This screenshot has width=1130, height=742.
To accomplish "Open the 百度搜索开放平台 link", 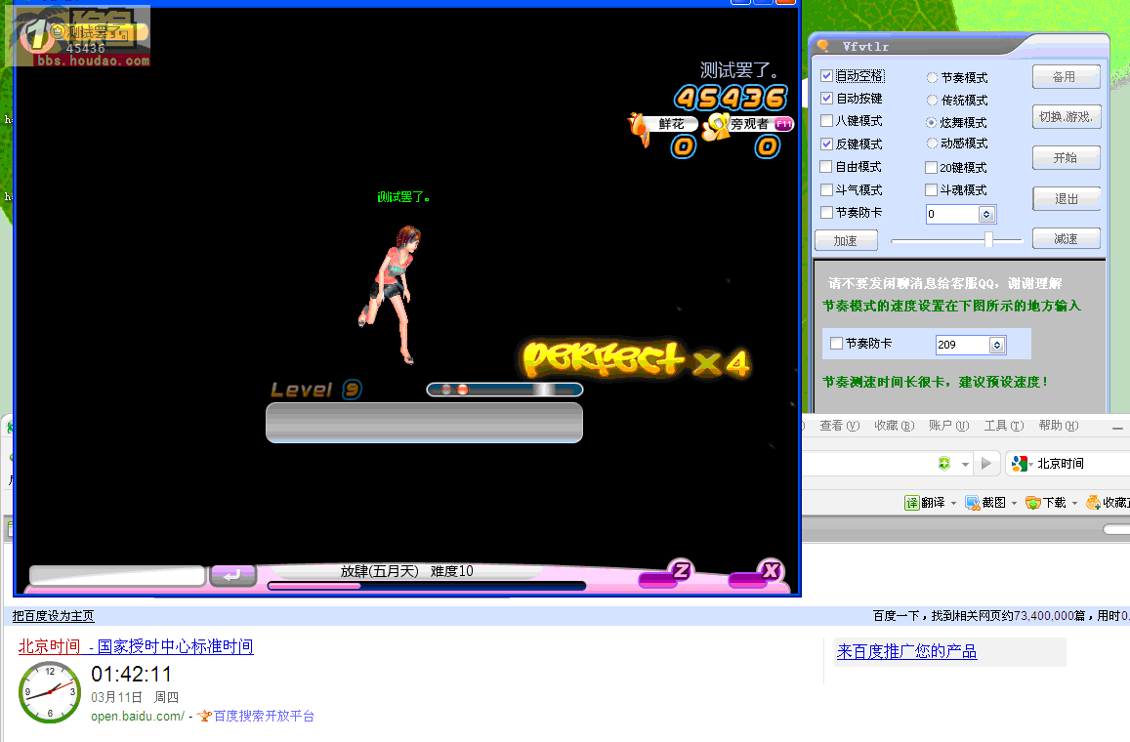I will point(264,716).
